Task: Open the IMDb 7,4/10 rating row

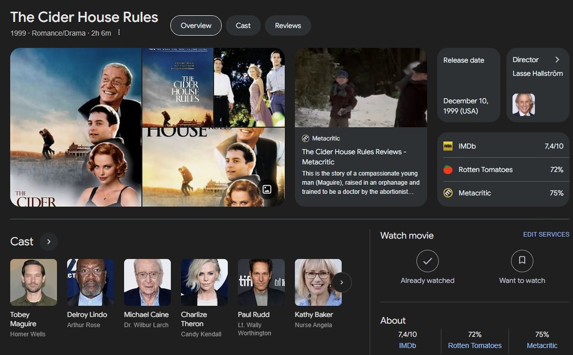Action: tap(503, 146)
